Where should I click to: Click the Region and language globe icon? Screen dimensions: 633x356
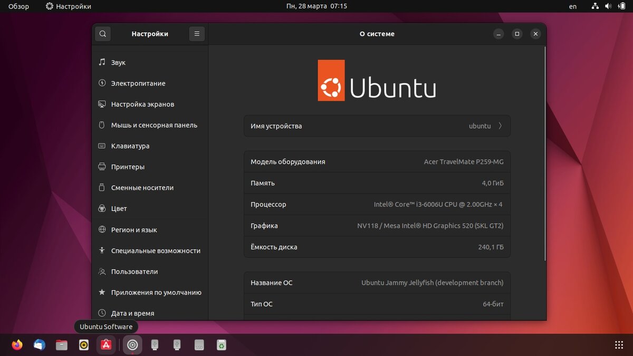[x=102, y=229]
